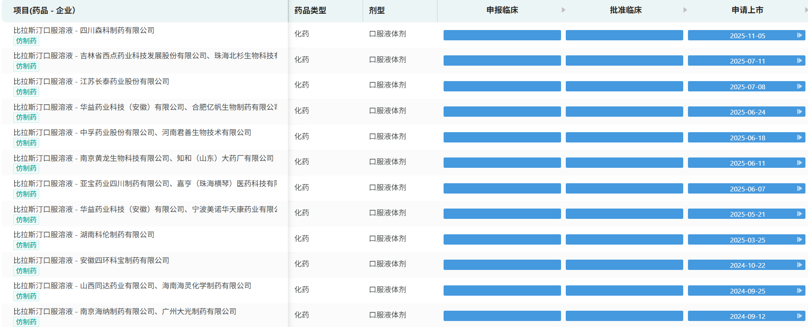Click the 项目(药品 - 企业) column header

click(44, 10)
